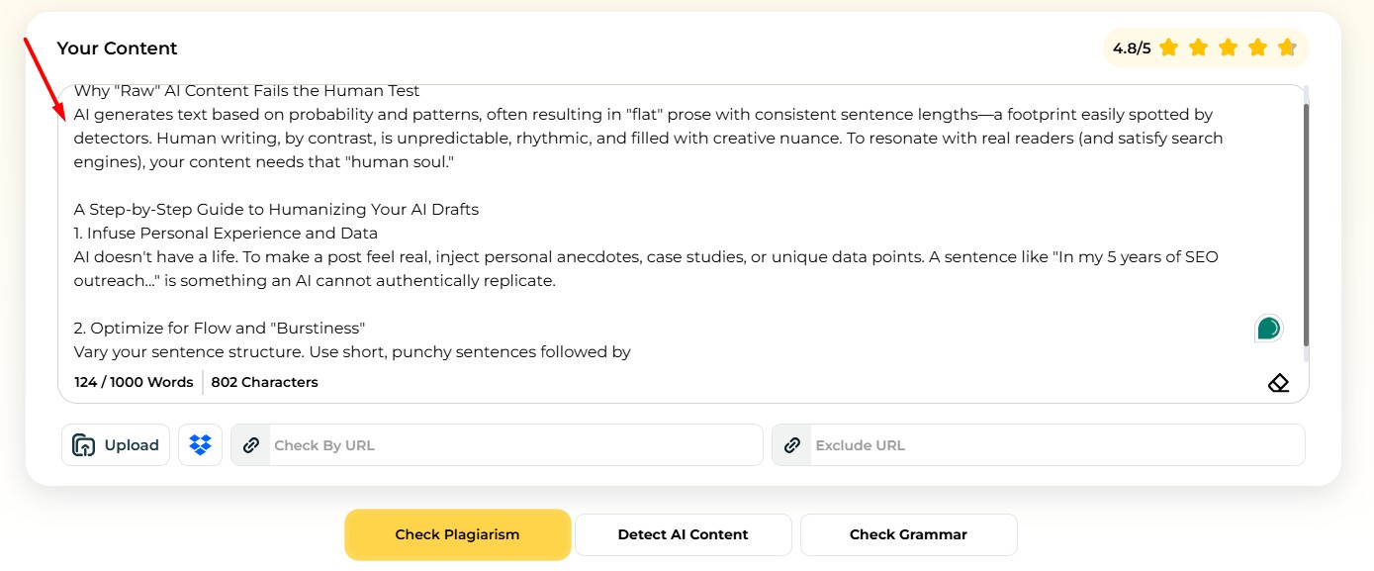Click the fifth partially filled star
The image size is (1374, 571).
tap(1286, 48)
